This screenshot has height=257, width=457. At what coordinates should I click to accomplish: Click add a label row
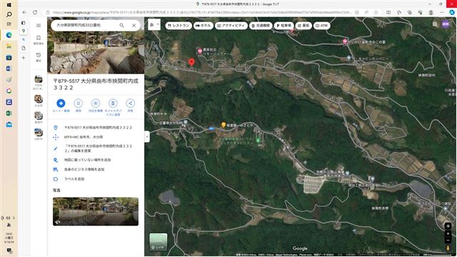point(96,179)
